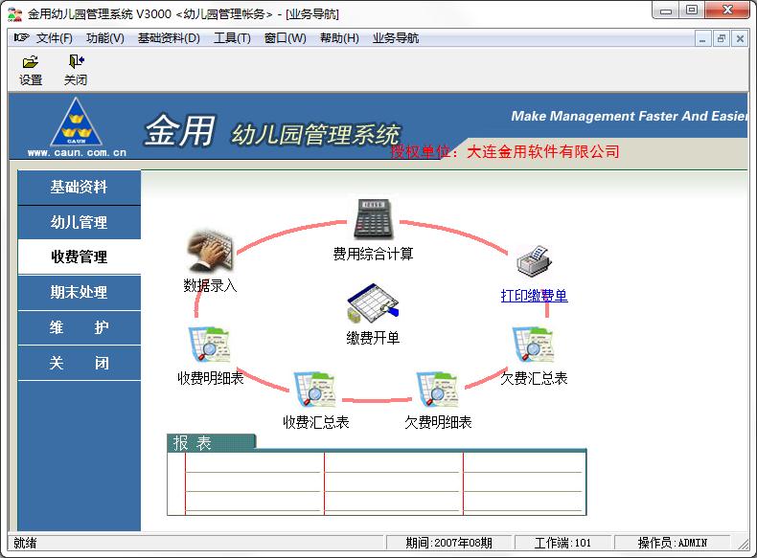The height and width of the screenshot is (558, 757).
Task: Open the 功能(V) menu
Action: 105,38
